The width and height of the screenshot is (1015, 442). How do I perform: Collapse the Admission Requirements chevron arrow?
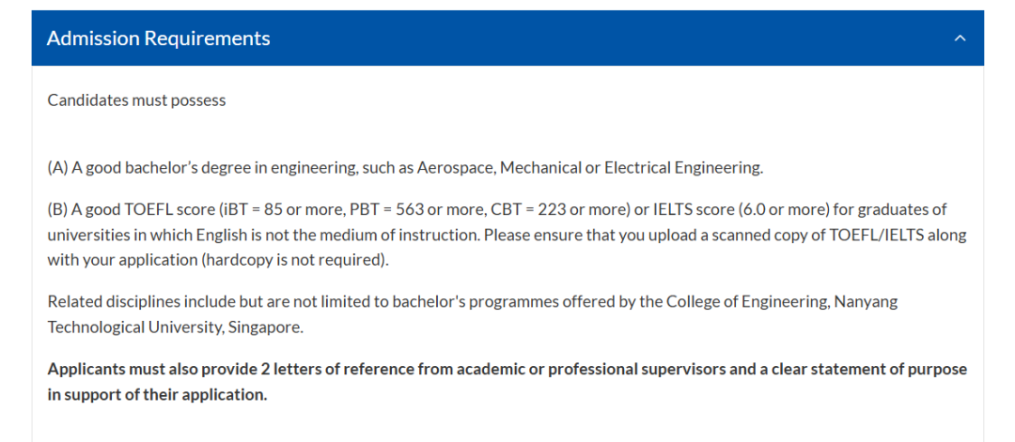[x=959, y=38]
